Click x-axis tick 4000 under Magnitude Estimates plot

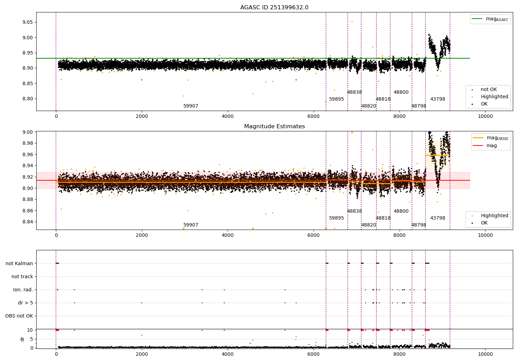pos(228,235)
